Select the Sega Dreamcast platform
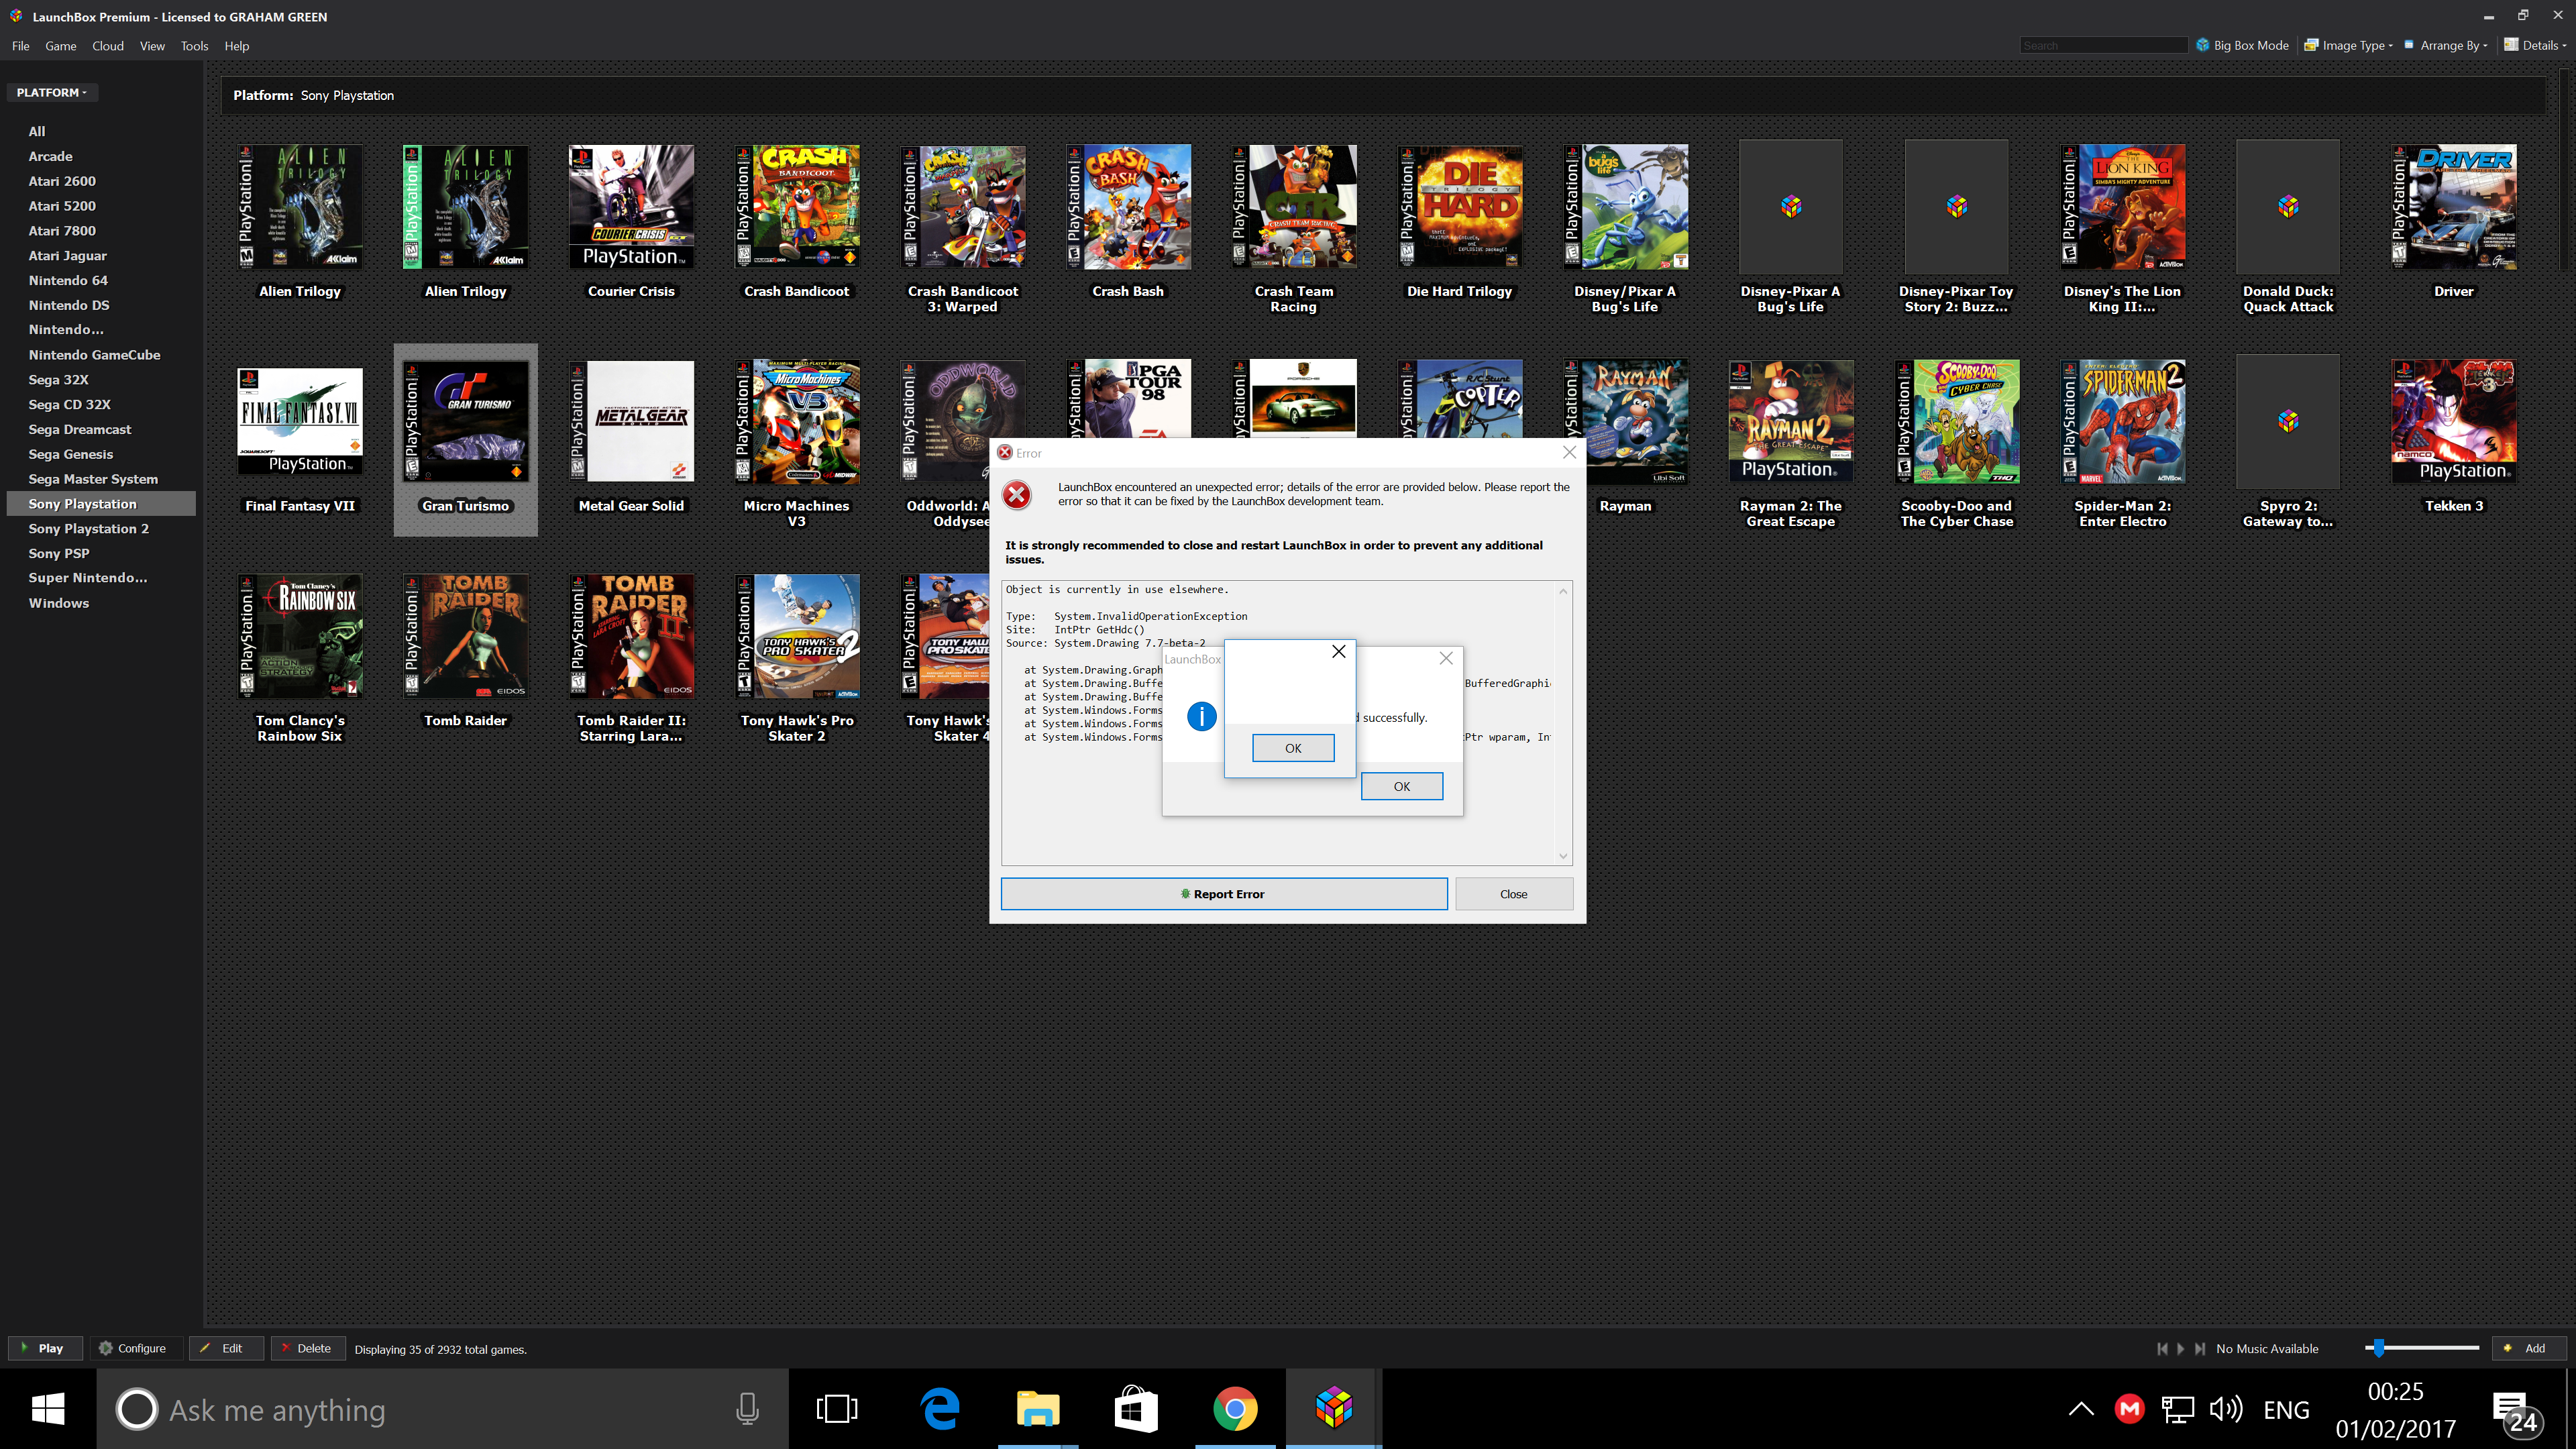Viewport: 2576px width, 1449px height. 80,429
